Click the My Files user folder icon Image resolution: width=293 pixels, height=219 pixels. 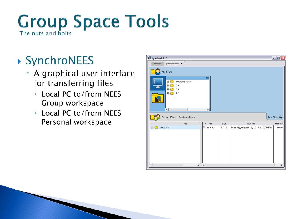(155, 72)
